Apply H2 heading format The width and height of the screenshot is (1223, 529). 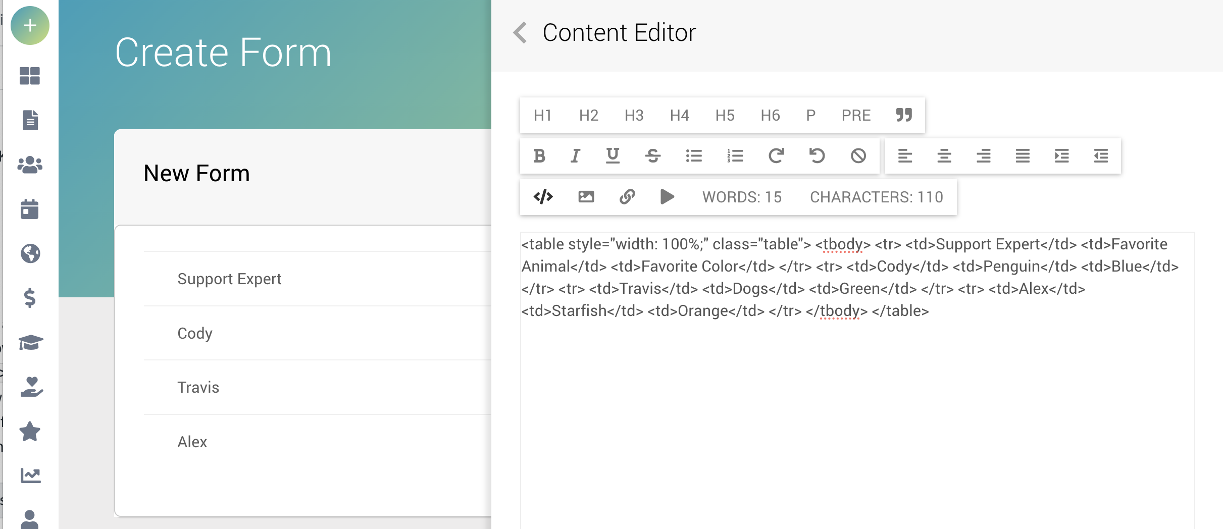[x=588, y=116]
